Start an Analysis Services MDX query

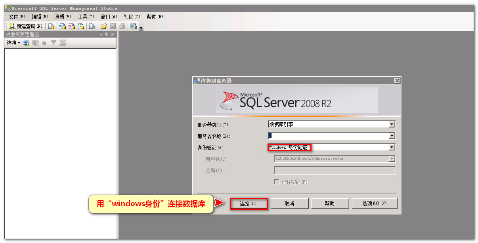pos(62,27)
